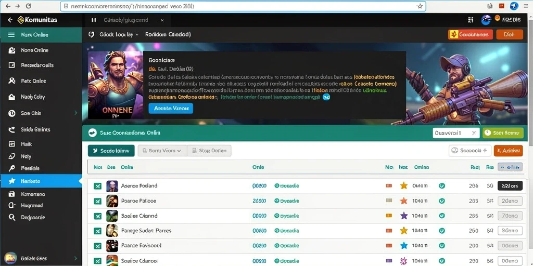This screenshot has width=533, height=266.
Task: Click the magnifier icon beside Dedpoorde
Action: click(12, 218)
